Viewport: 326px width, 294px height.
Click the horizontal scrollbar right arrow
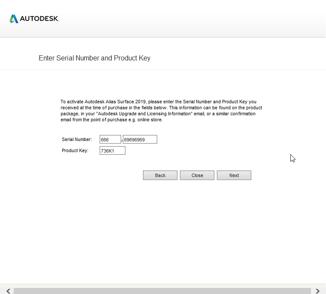[x=317, y=291]
